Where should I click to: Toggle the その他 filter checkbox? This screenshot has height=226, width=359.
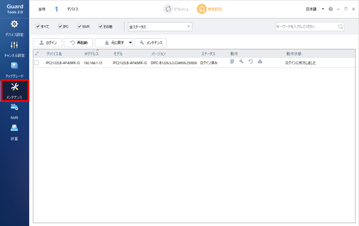point(101,26)
